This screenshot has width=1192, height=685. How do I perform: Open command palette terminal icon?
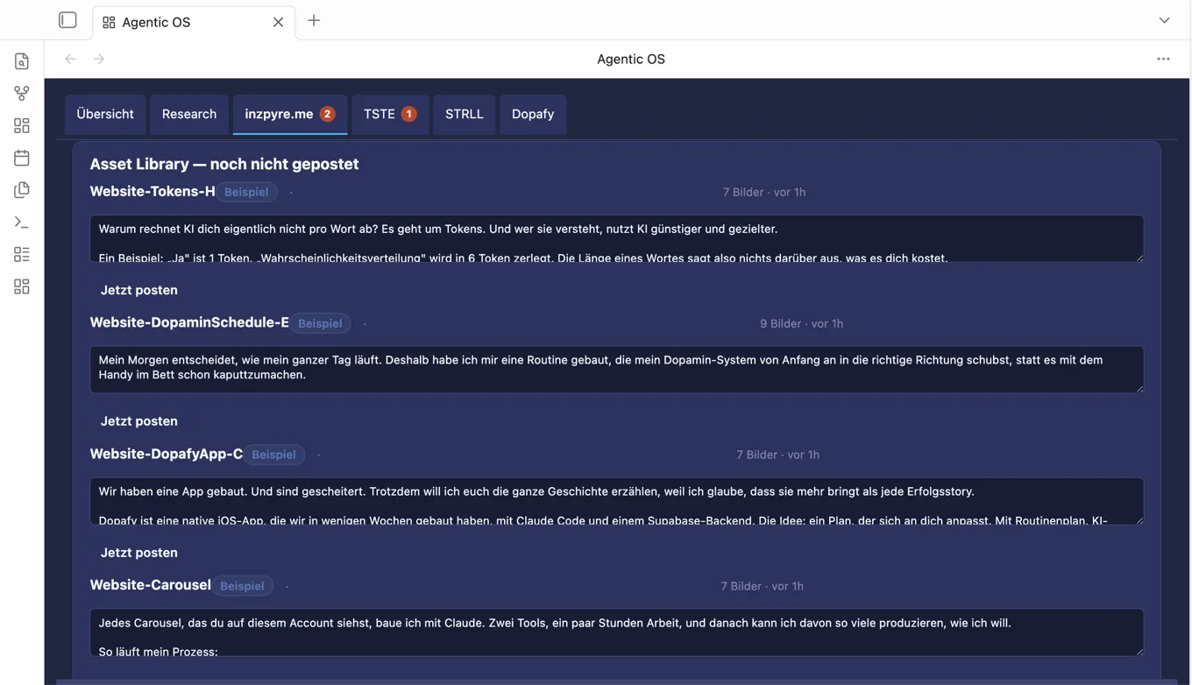22,222
